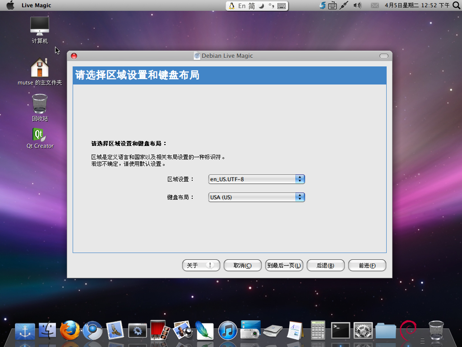The height and width of the screenshot is (347, 462).
Task: Toggle the half-moon width mode icon
Action: coord(261,6)
